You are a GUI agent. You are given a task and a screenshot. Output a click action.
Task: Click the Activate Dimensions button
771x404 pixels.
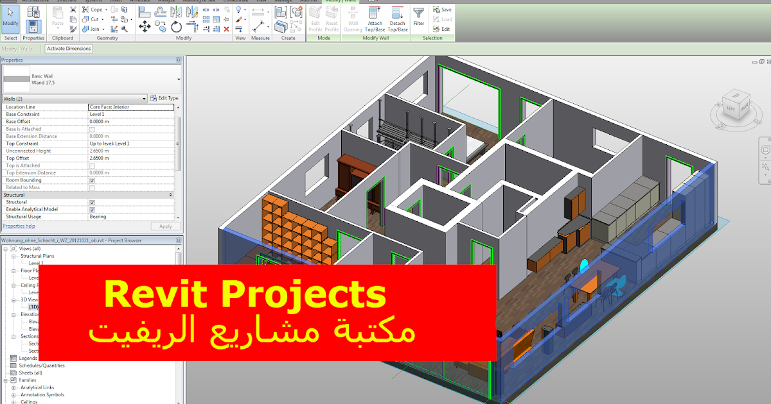pos(69,49)
